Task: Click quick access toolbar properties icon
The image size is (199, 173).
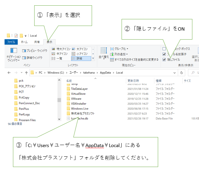Action: click(16, 36)
